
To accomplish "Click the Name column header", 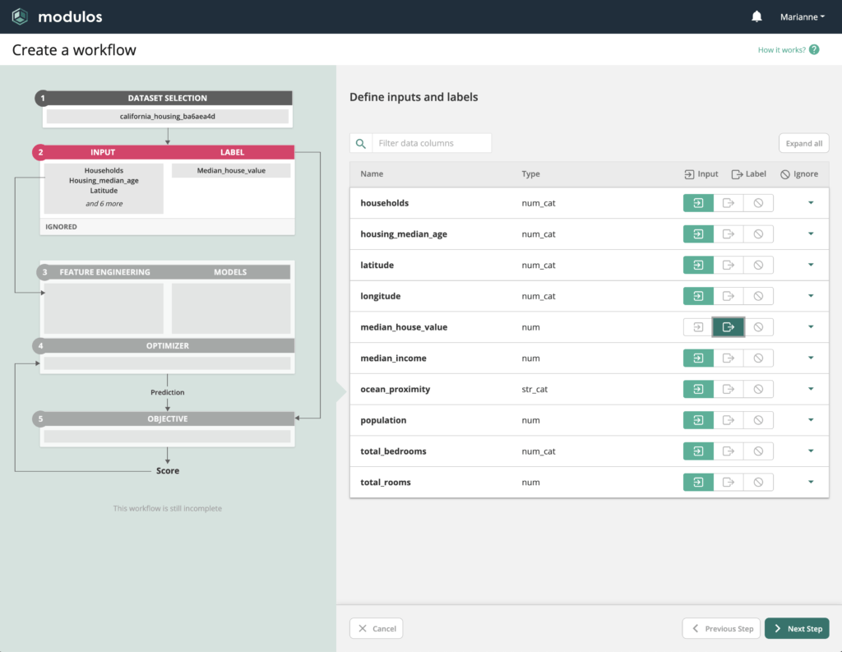I will (372, 174).
